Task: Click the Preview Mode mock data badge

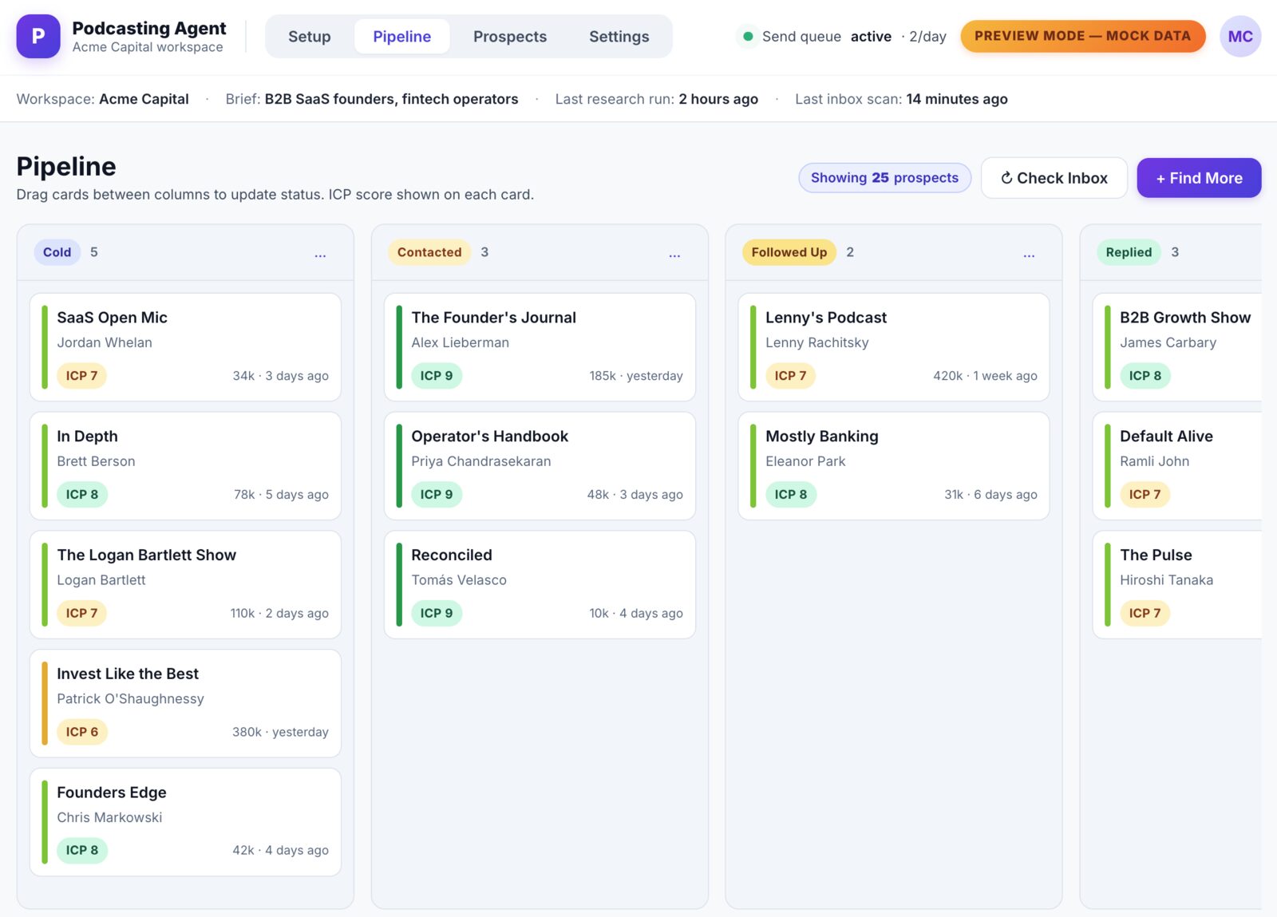Action: point(1082,36)
